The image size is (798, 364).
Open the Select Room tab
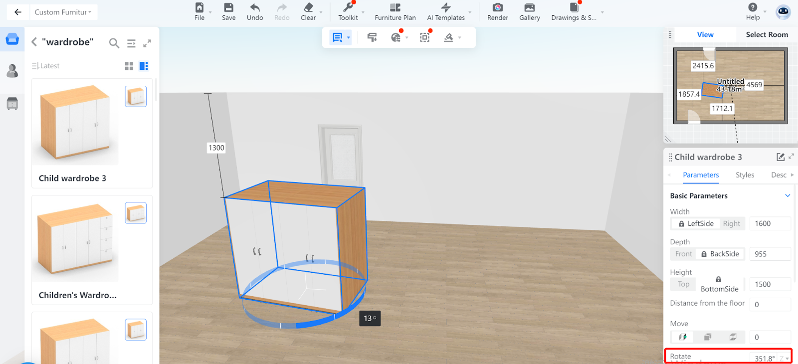pos(767,34)
